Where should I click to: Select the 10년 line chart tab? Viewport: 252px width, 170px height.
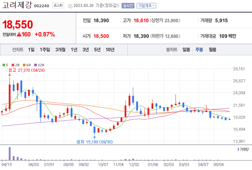point(110,50)
